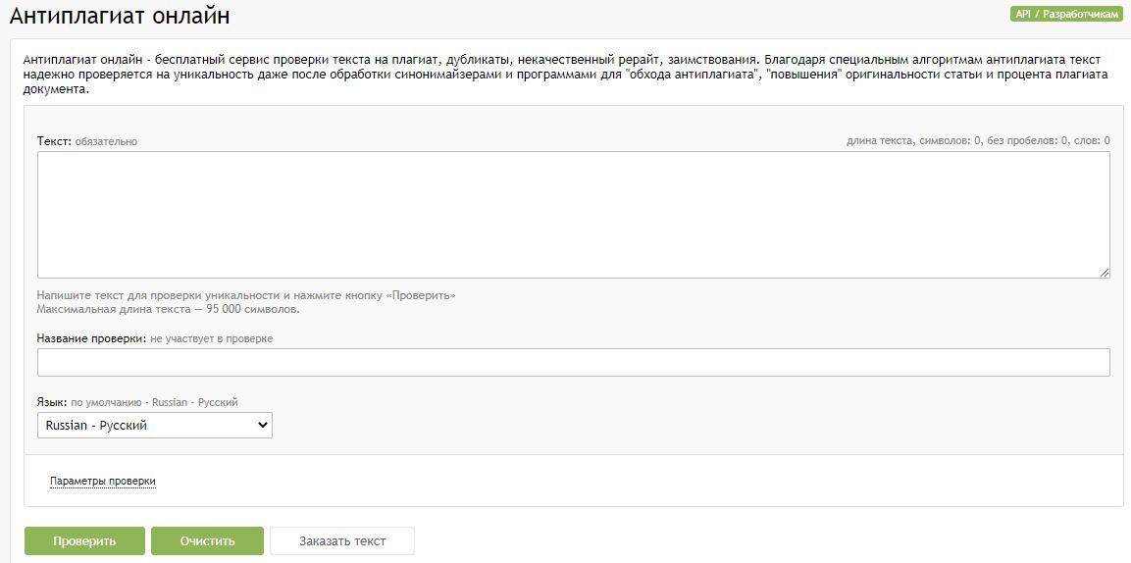Click the Заказать текст button
1131x563 pixels.
click(x=342, y=540)
